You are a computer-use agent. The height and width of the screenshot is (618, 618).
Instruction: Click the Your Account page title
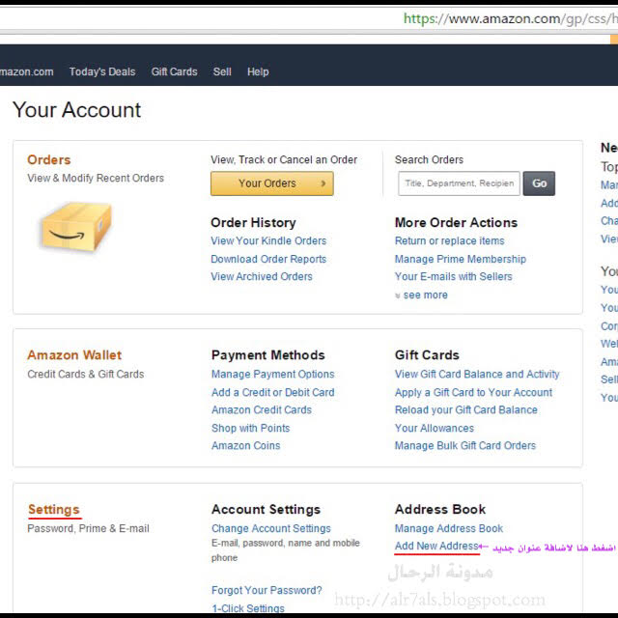click(x=77, y=109)
